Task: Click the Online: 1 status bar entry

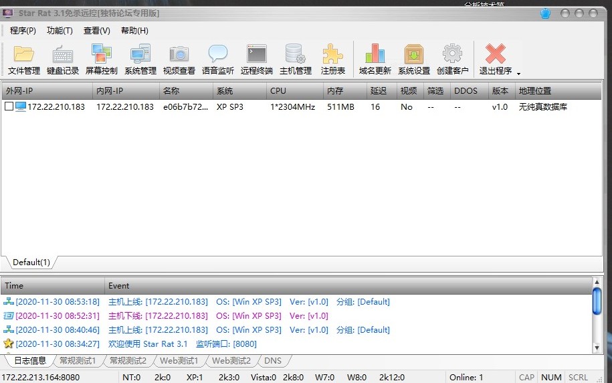Action: 466,378
